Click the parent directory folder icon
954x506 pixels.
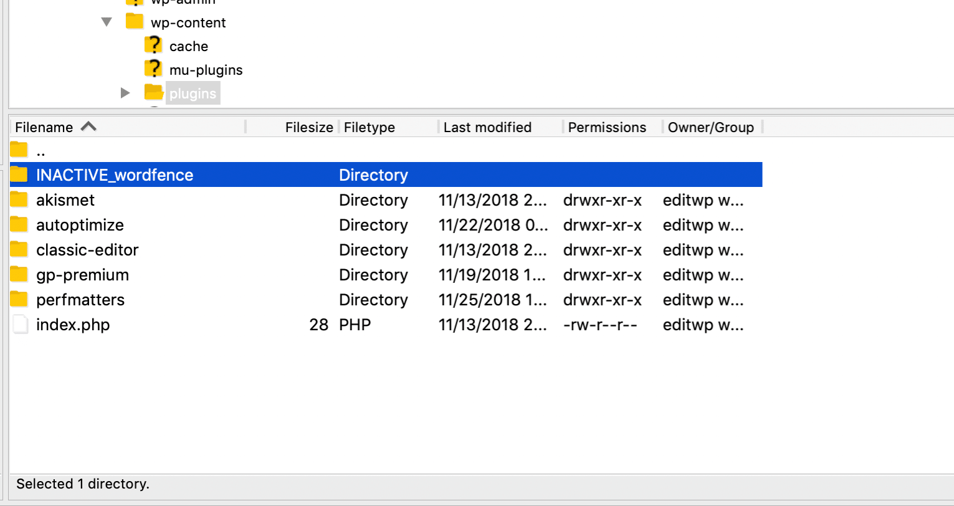(19, 150)
